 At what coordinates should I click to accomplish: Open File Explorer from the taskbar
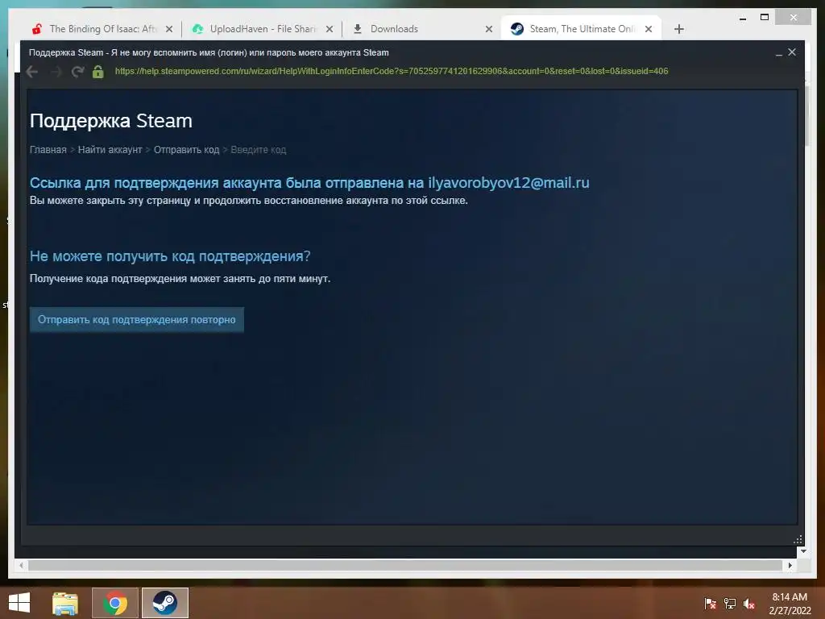coord(65,603)
